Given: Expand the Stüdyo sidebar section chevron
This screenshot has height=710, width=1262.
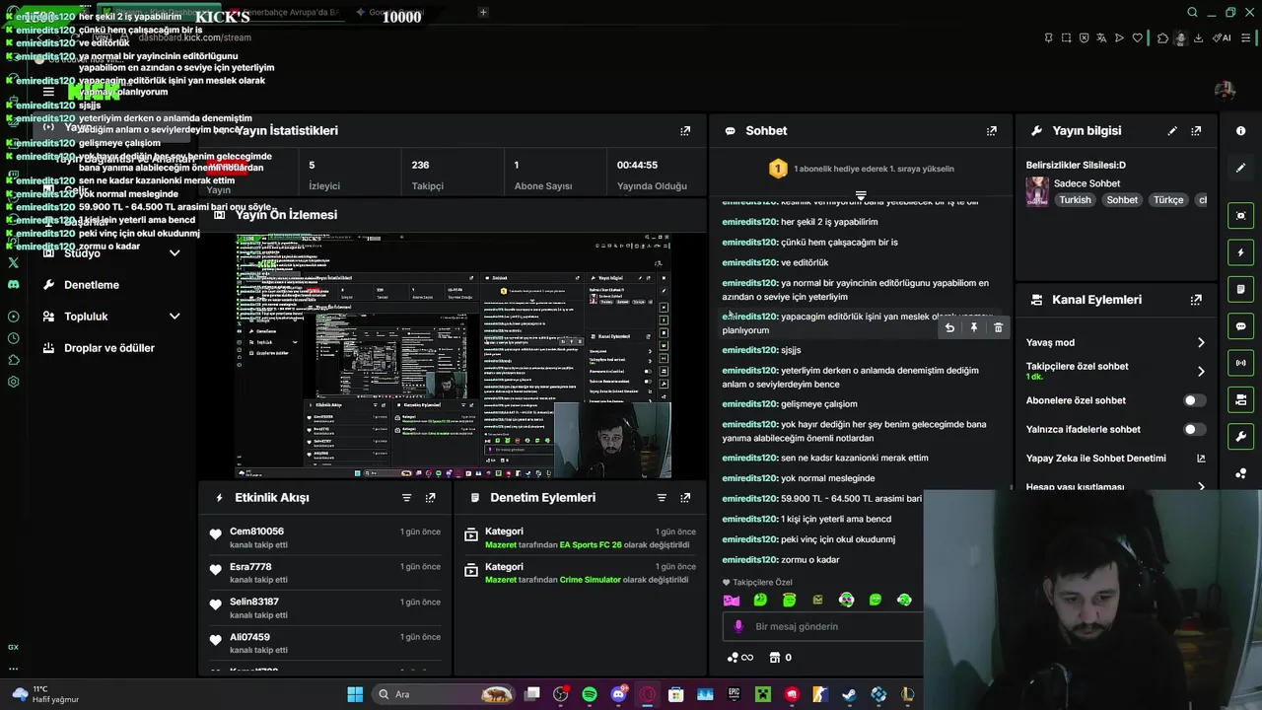Looking at the screenshot, I should [175, 253].
